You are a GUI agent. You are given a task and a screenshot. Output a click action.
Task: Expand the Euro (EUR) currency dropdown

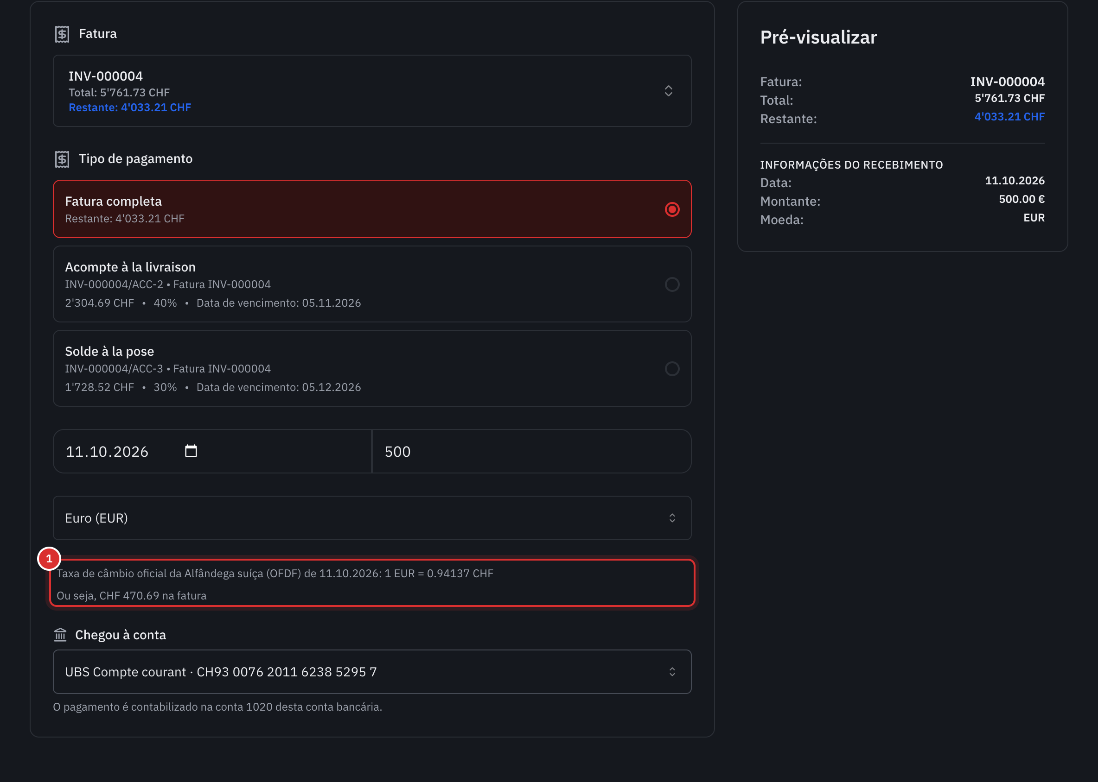[372, 518]
